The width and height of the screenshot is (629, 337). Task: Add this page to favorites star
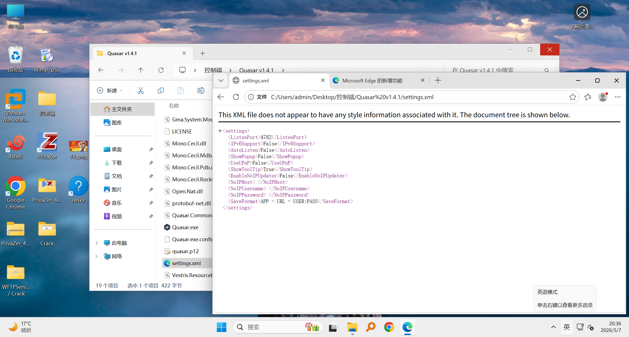pos(572,97)
